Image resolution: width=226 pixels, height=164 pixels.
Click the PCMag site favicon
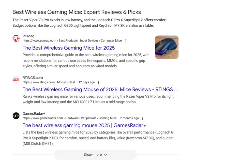[16, 38]
